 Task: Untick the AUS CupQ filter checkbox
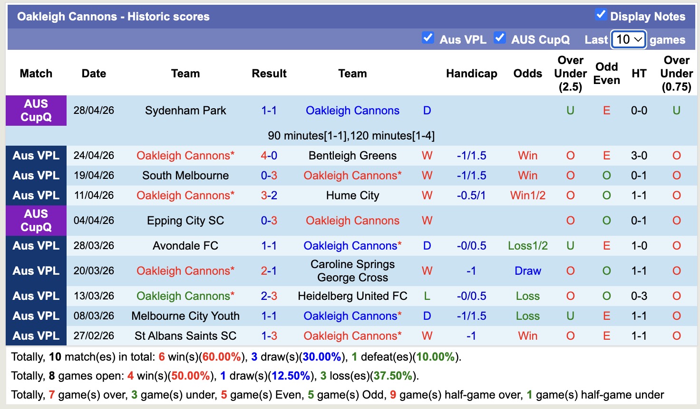click(x=500, y=37)
